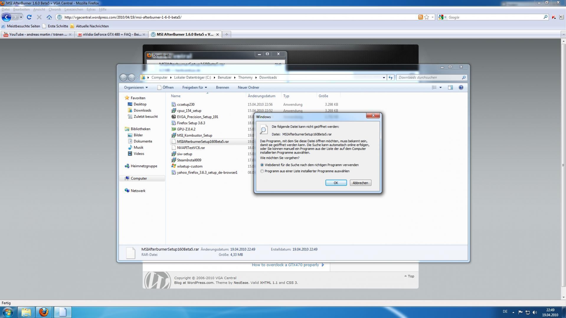Click Top link on webpage footer

pyautogui.click(x=409, y=276)
